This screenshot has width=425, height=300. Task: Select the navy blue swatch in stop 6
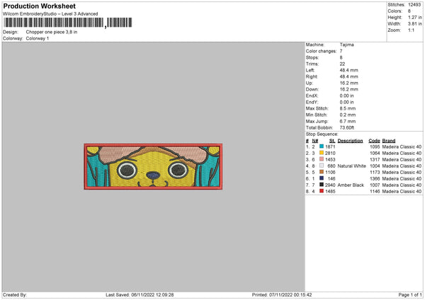coord(322,178)
